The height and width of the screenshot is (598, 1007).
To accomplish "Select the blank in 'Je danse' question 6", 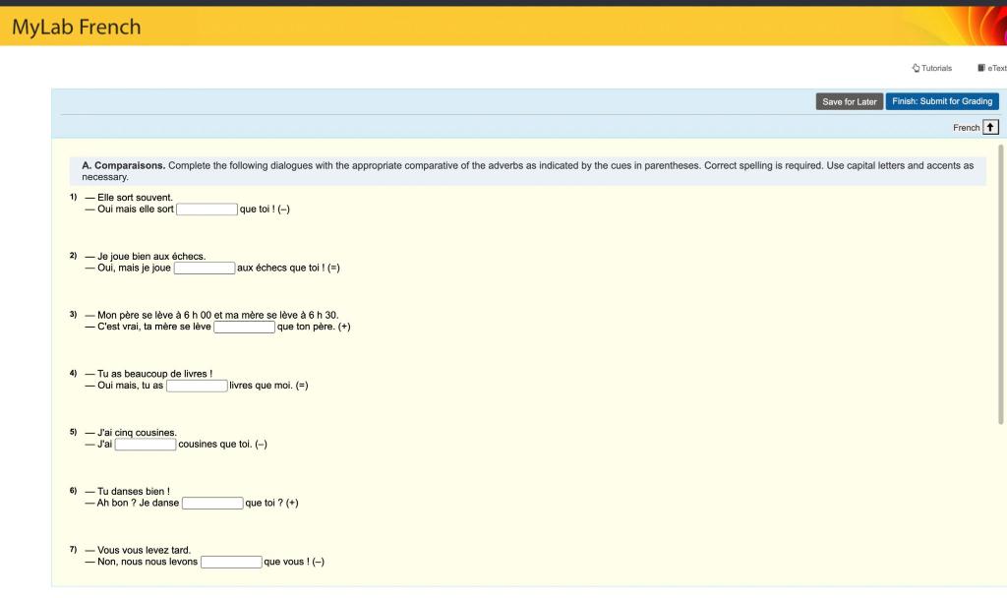I will (210, 503).
